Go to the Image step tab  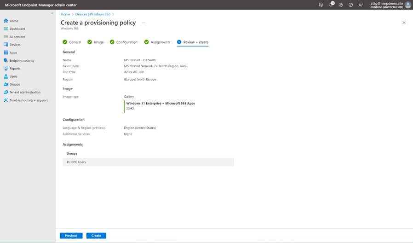(95, 42)
